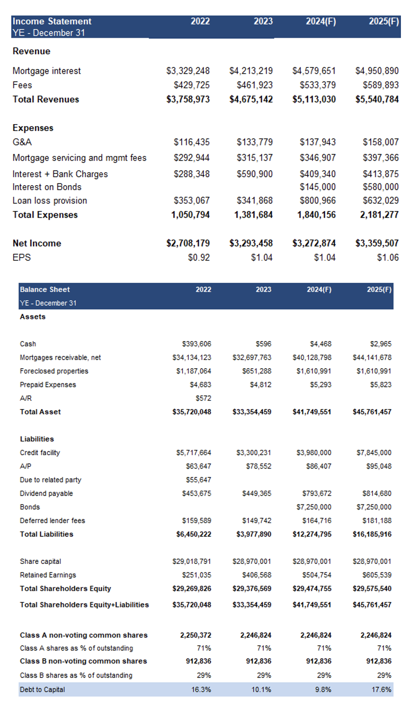
Task: Click the Loan loss provision row label
Action: 50,201
